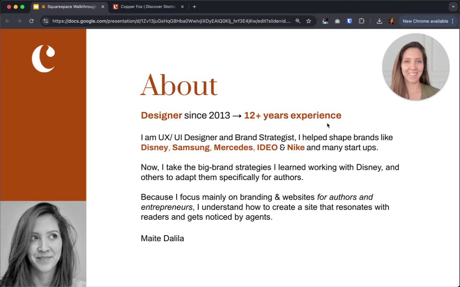
Task: Click the docs.google.com address bar URL
Action: click(172, 21)
